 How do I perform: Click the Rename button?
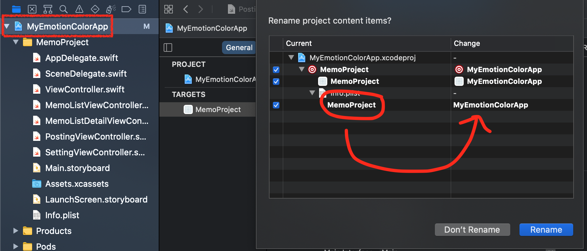[546, 230]
